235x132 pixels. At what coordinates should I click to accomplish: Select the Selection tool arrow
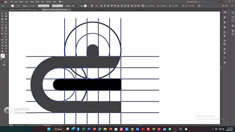(2, 13)
